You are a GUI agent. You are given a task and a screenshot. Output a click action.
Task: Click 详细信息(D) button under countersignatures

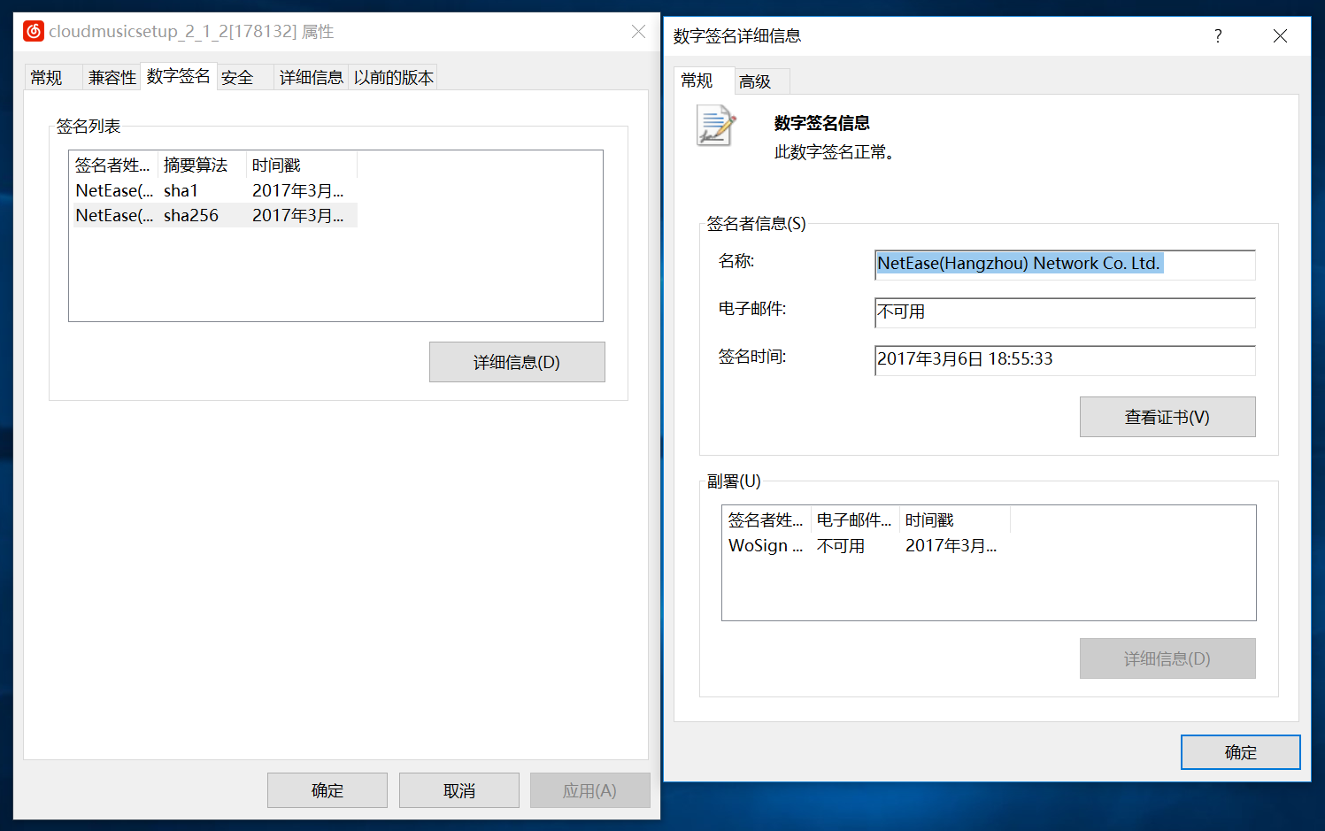[1167, 658]
